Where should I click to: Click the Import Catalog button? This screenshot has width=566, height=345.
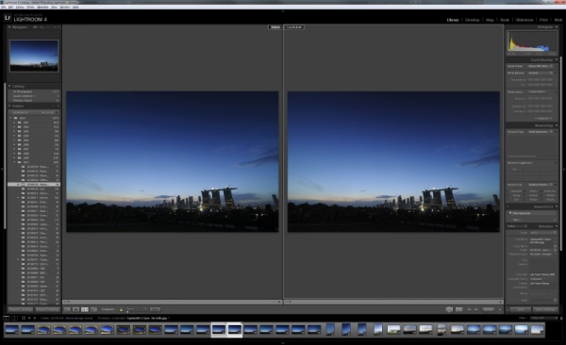pyautogui.click(x=21, y=309)
